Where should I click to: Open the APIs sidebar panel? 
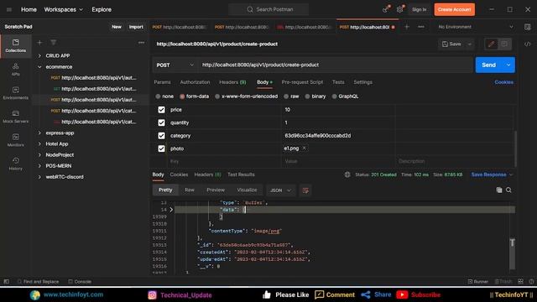click(x=16, y=70)
